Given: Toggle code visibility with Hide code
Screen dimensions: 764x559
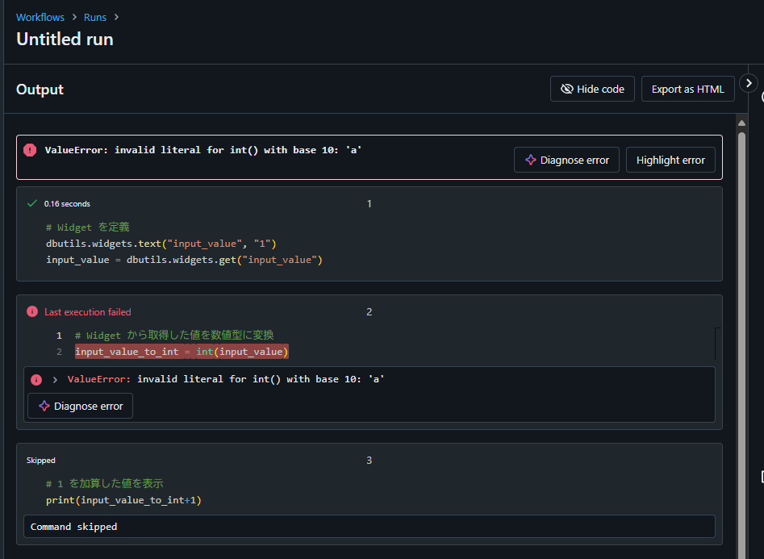Looking at the screenshot, I should pyautogui.click(x=592, y=88).
